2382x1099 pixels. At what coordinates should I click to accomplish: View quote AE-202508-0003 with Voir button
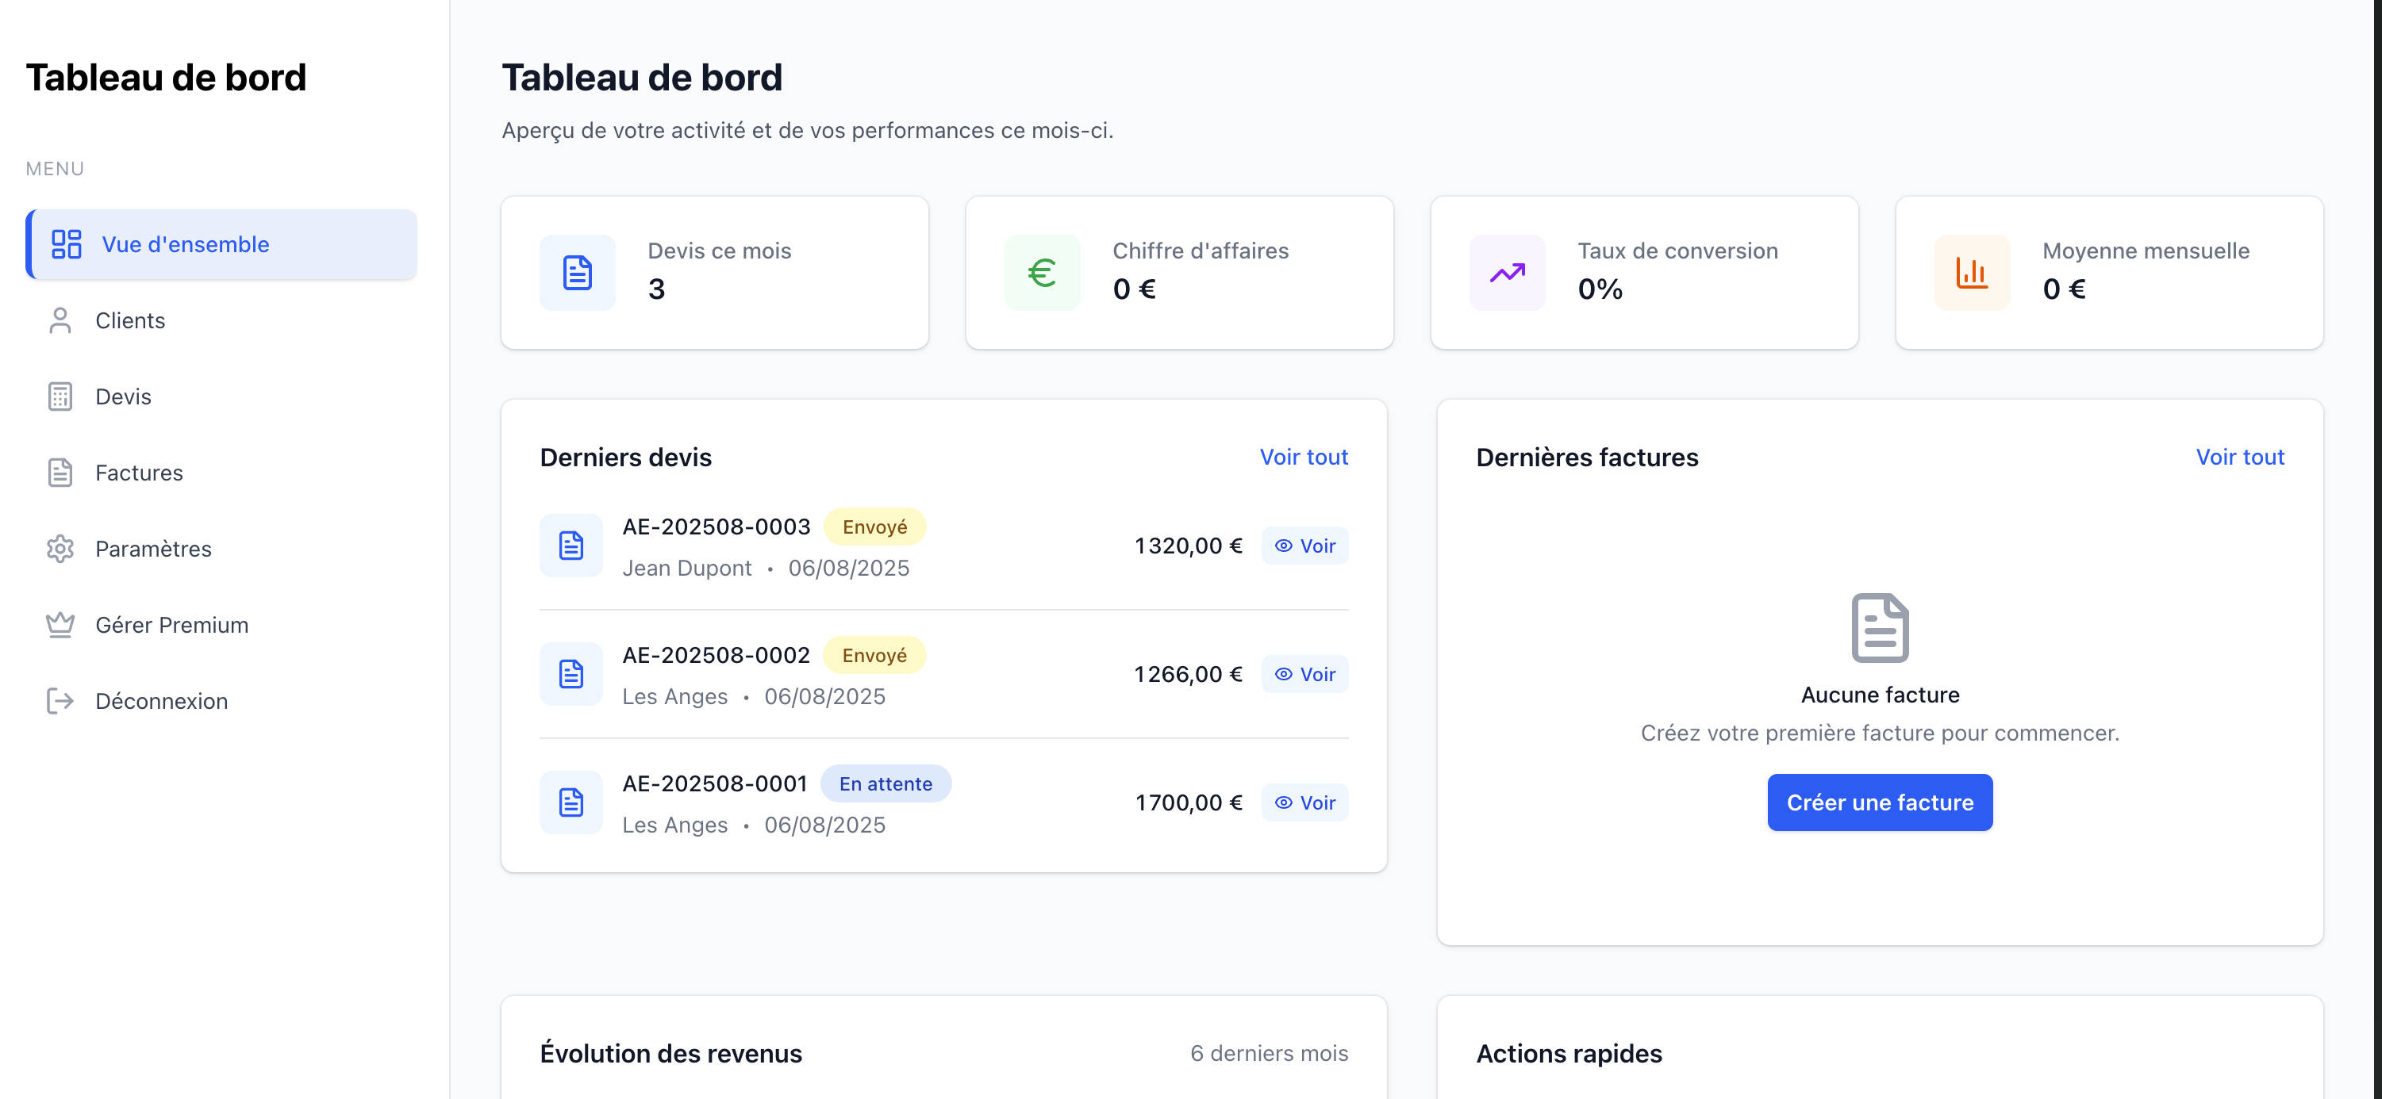coord(1304,546)
